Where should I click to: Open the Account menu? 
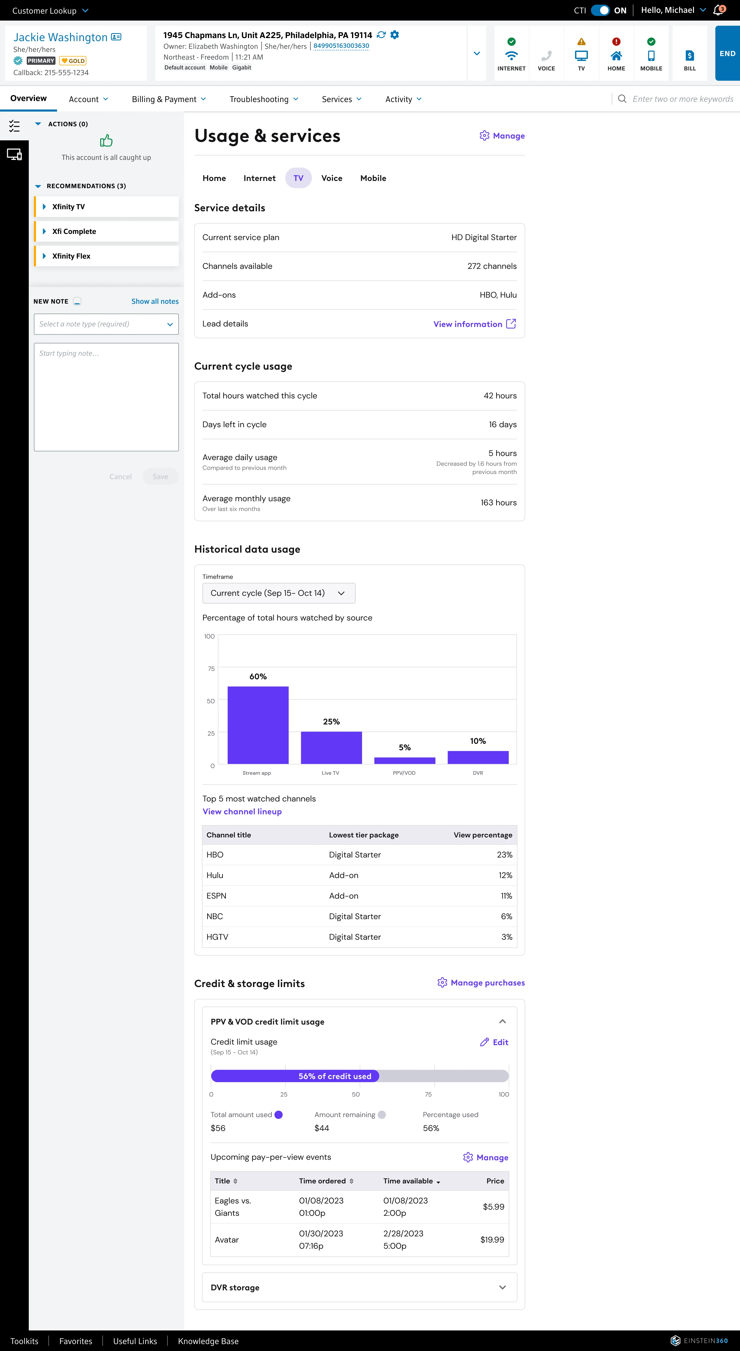tap(89, 99)
